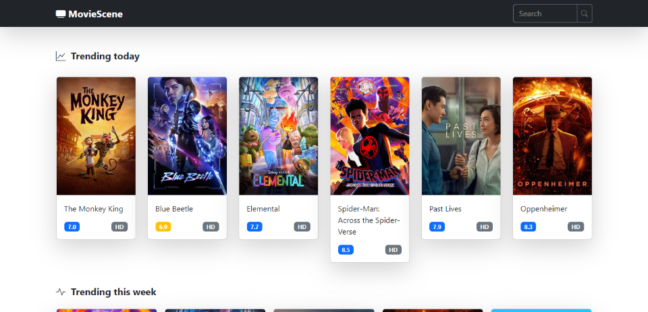The image size is (648, 312).
Task: Click the 7.7 rating badge
Action: click(254, 227)
